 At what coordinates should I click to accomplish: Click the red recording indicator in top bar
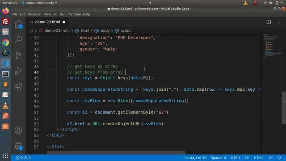(x=255, y=3)
